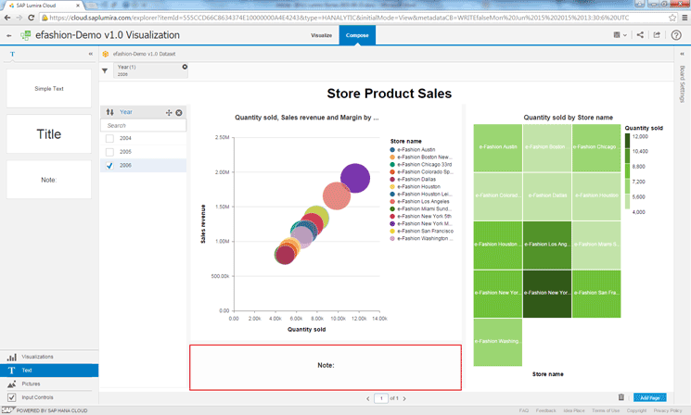Image resolution: width=691 pixels, height=415 pixels.
Task: Check the 2004 year checkbox
Action: (x=109, y=138)
